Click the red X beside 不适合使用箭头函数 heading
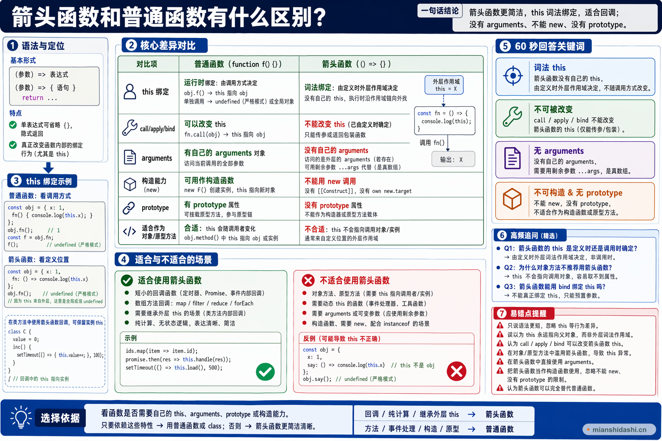Image resolution: width=662 pixels, height=441 pixels. 308,280
